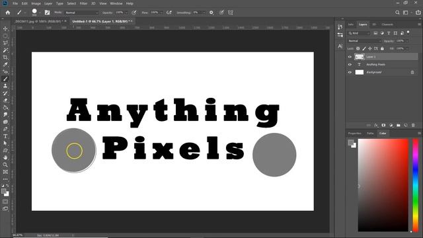
Task: Select the Pen tool
Action: point(5,129)
